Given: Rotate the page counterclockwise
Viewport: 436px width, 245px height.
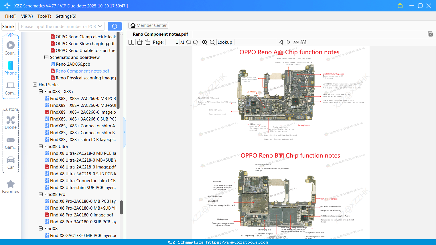Looking at the screenshot, I should coord(140,42).
